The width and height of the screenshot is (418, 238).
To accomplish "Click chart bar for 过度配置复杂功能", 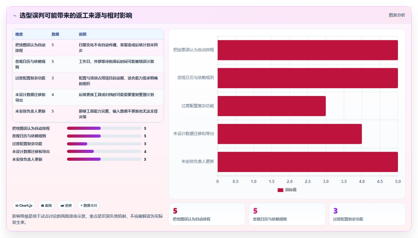I will coord(272,106).
